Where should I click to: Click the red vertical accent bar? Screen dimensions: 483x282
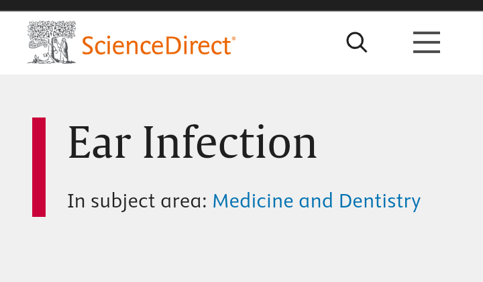coord(39,167)
